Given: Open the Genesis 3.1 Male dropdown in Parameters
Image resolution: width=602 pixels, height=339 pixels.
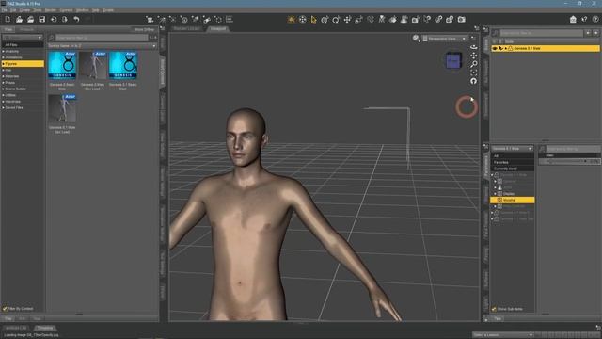Looking at the screenshot, I should [512, 149].
